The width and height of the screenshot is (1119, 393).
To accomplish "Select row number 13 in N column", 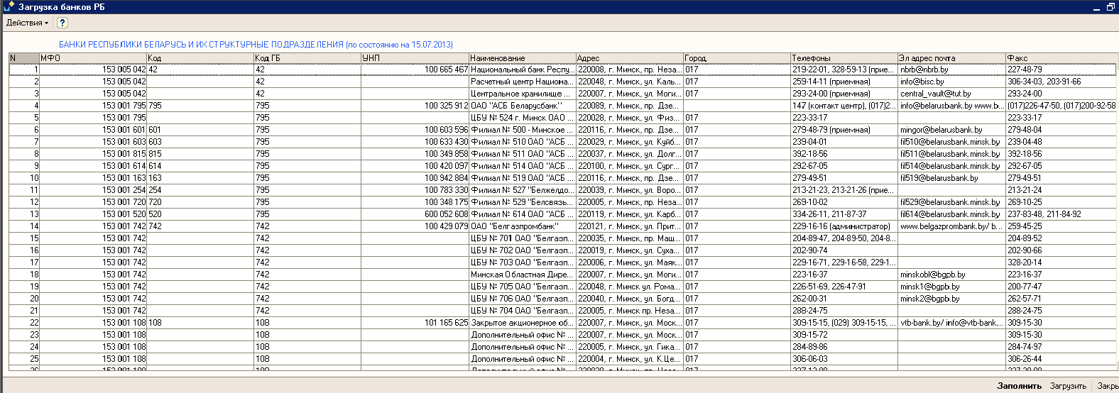I will point(23,214).
